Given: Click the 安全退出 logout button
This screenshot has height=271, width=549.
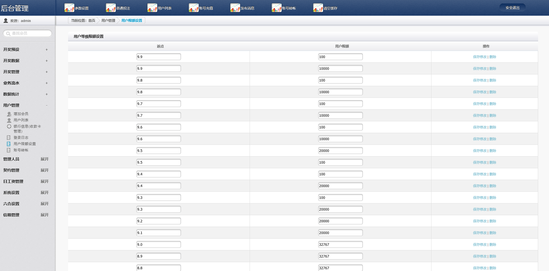Looking at the screenshot, I should pyautogui.click(x=512, y=8).
